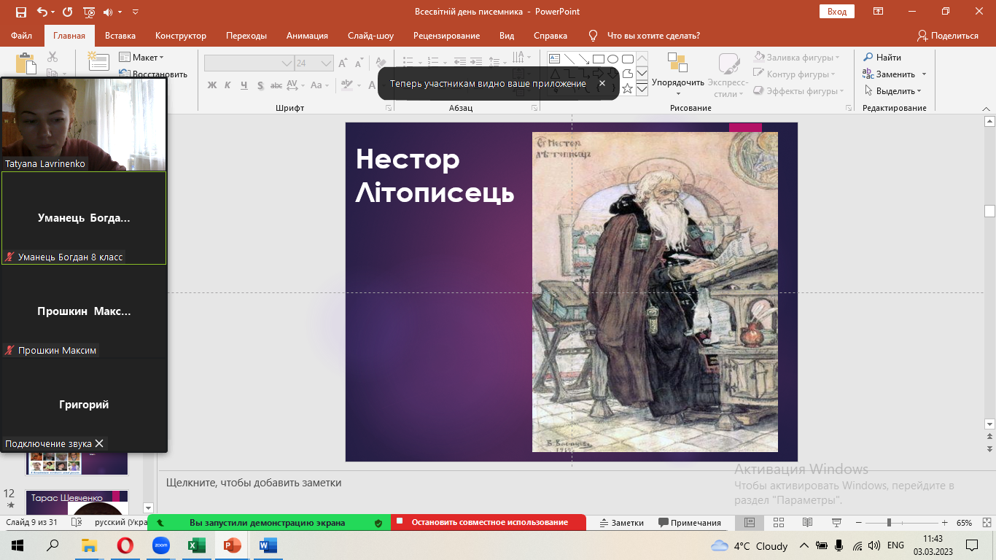Apply italic formatting with the К button

[227, 85]
